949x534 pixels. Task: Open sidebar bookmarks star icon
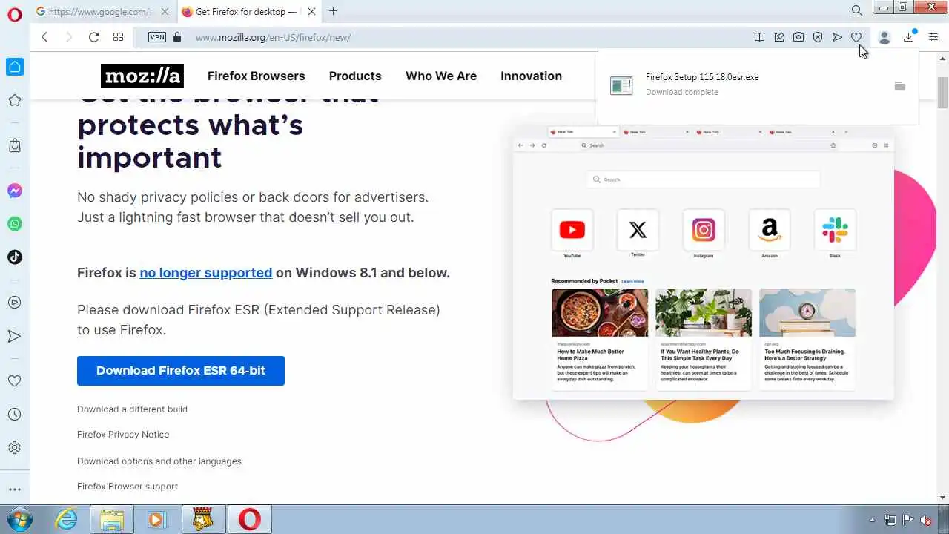(15, 100)
